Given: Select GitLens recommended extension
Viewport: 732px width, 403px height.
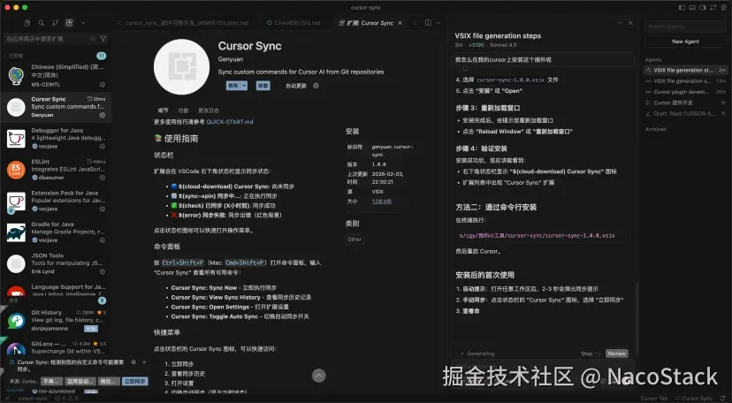Looking at the screenshot, I should pyautogui.click(x=56, y=347).
